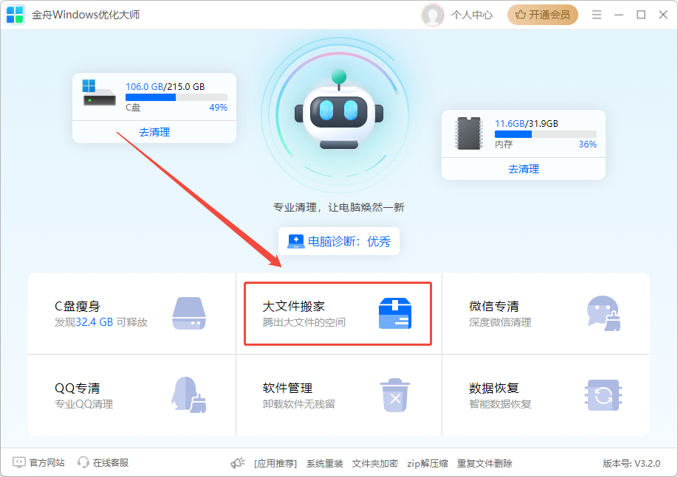This screenshot has height=477, width=678.
Task: Maximize the window
Action: (641, 15)
